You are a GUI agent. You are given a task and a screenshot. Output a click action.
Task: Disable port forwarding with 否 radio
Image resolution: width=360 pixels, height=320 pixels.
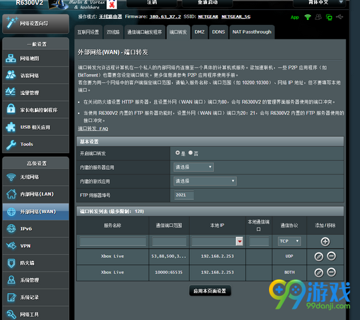(190, 153)
